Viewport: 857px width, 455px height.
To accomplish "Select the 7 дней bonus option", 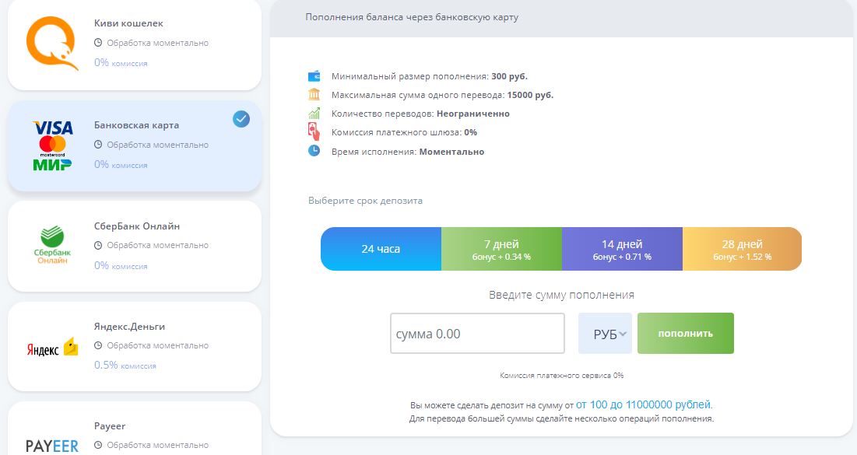I will pyautogui.click(x=501, y=248).
